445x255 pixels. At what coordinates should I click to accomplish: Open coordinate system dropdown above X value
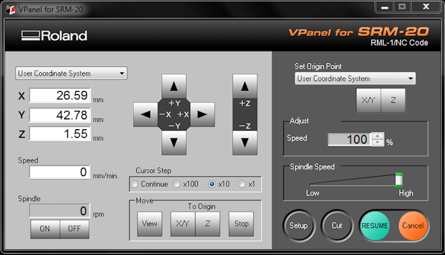coord(71,73)
